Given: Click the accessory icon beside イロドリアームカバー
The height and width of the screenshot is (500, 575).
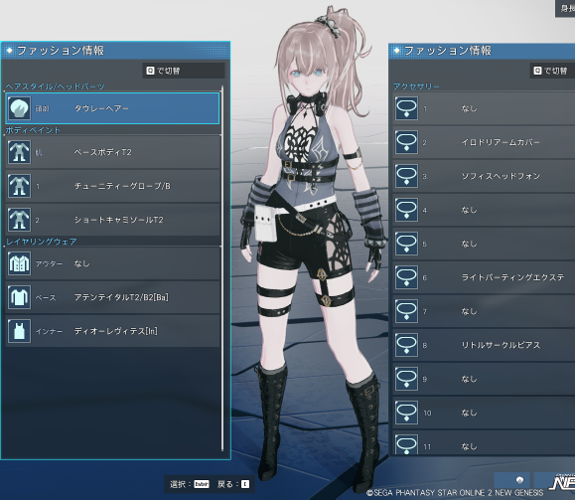Looking at the screenshot, I should coord(406,142).
